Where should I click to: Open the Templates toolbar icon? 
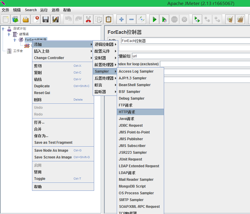(x=16, y=19)
